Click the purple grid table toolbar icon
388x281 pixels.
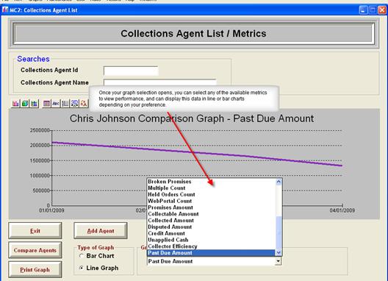coord(46,103)
